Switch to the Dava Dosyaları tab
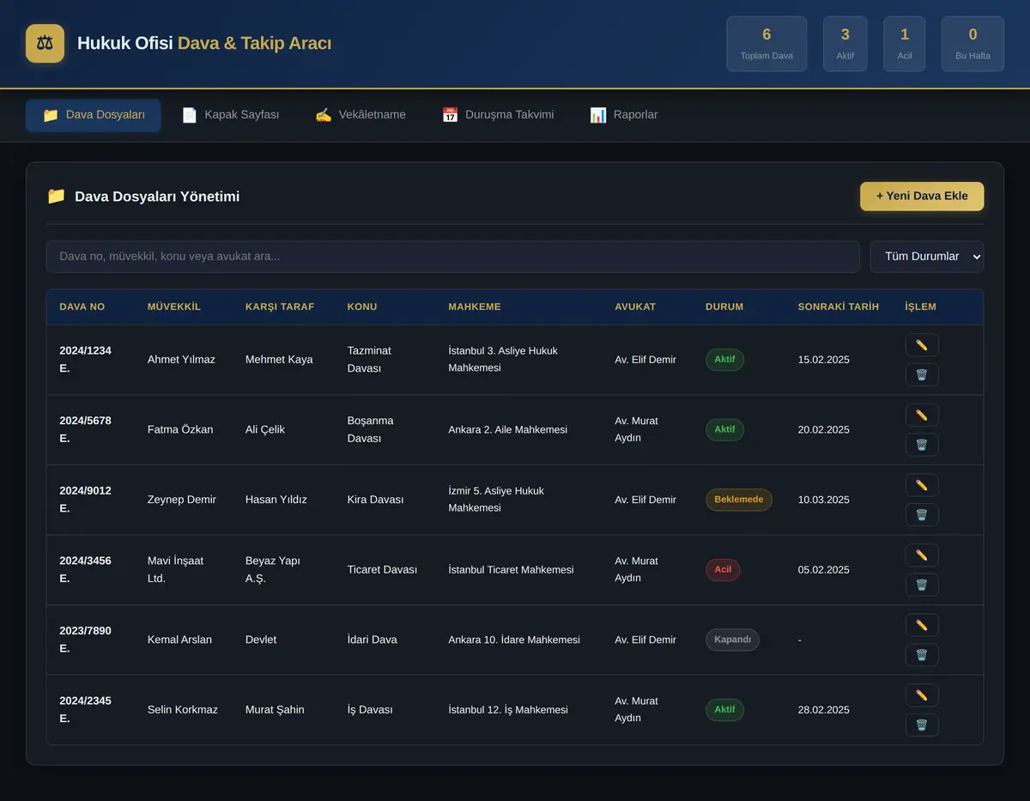 click(94, 115)
